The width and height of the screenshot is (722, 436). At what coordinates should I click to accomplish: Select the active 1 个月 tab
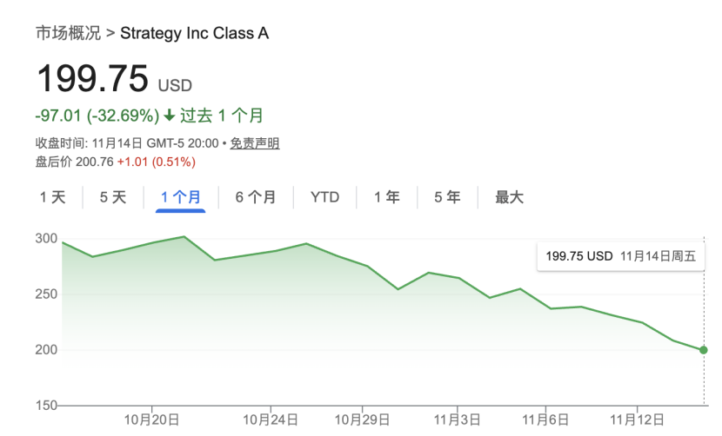[x=181, y=197]
